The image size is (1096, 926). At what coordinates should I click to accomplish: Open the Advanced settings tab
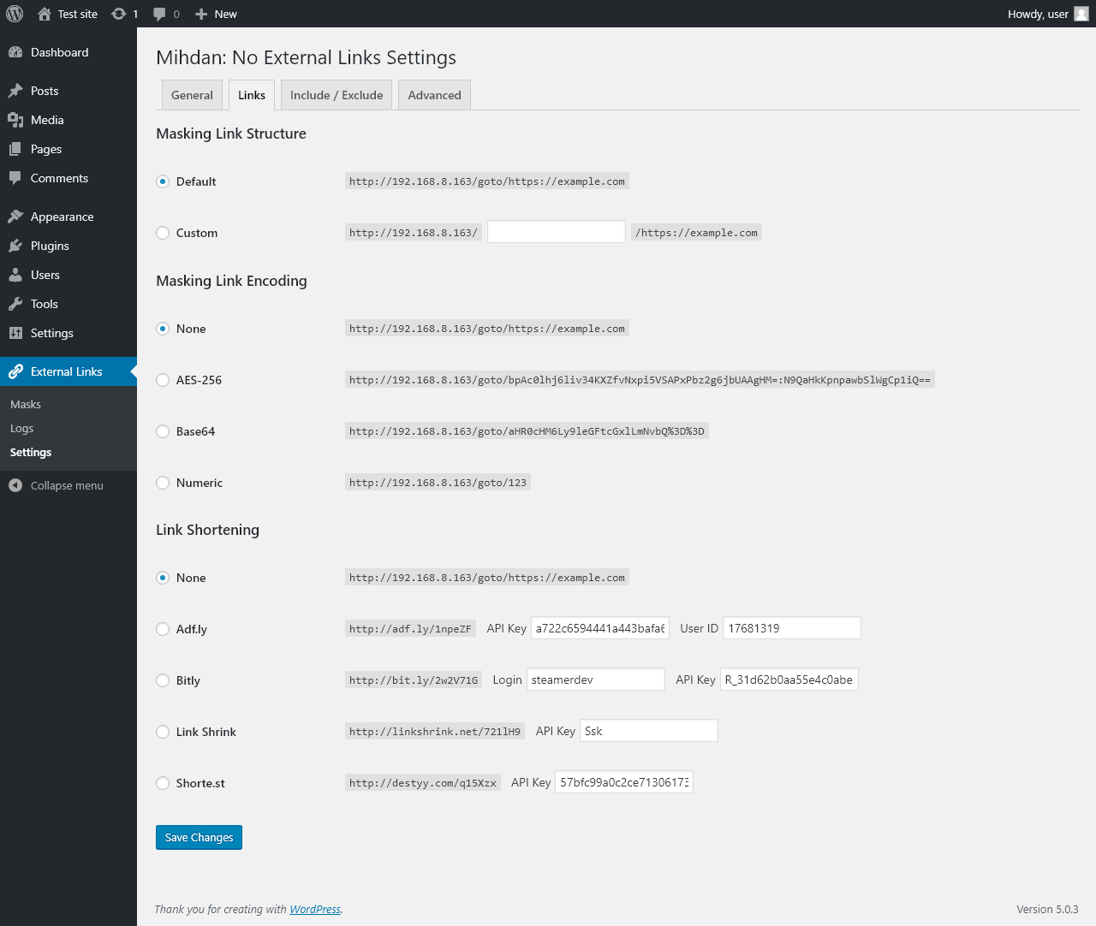point(434,95)
